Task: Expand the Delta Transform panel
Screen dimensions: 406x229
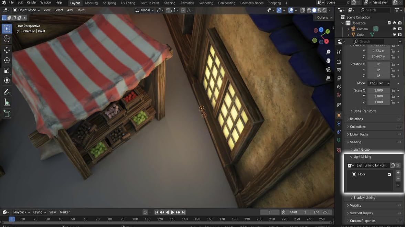Action: tap(365, 111)
